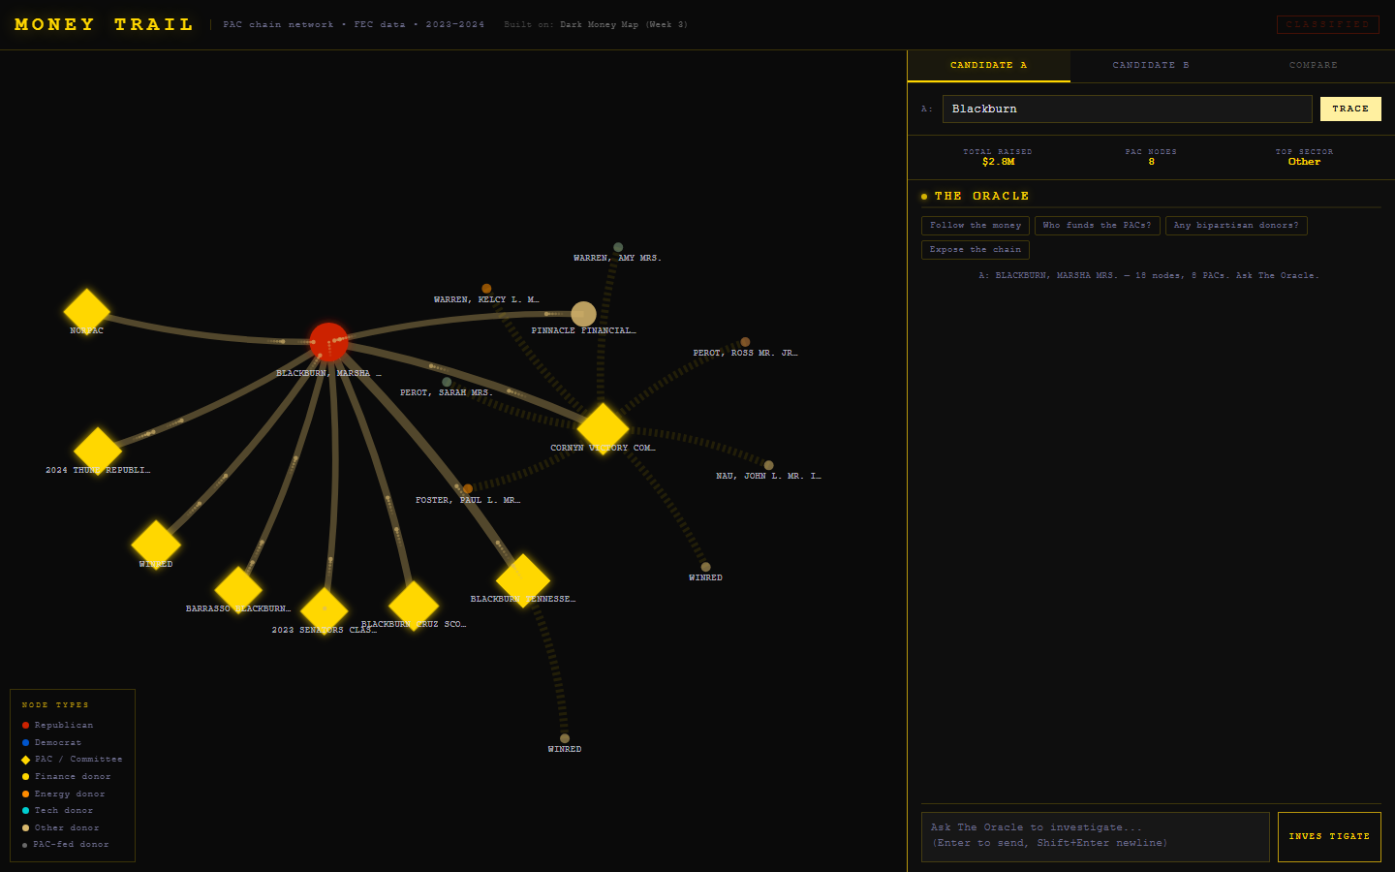Click the Top Sector 'Other' value
Viewport: 1395px width, 872px height.
pyautogui.click(x=1304, y=162)
